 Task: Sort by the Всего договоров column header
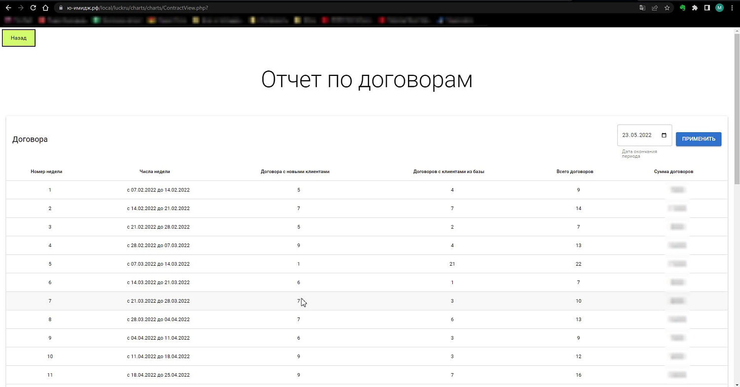(575, 172)
